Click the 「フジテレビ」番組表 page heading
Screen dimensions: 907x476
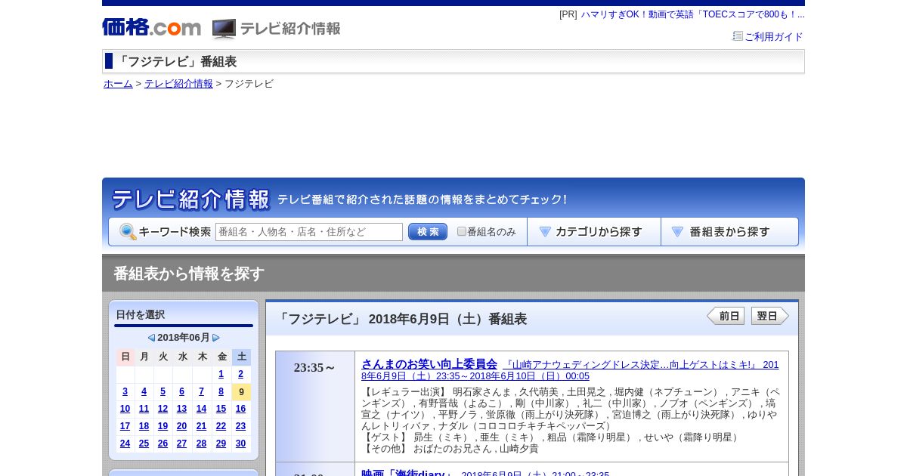(x=176, y=62)
